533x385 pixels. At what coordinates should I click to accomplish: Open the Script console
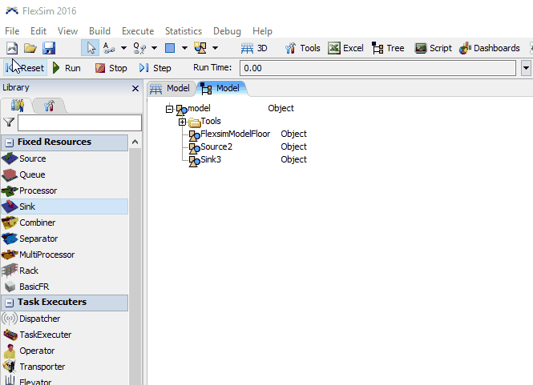click(x=434, y=48)
